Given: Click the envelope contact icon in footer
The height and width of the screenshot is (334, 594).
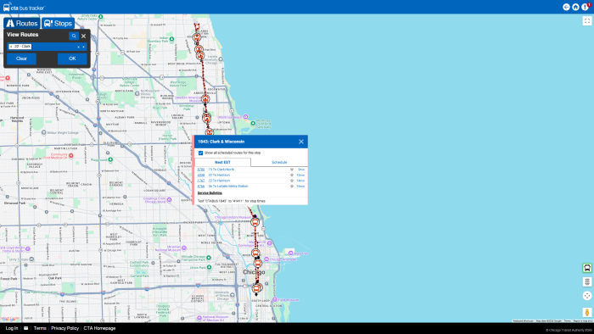Looking at the screenshot, I should (25, 328).
